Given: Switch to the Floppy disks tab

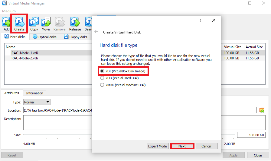Looking at the screenshot, I should (76, 37).
